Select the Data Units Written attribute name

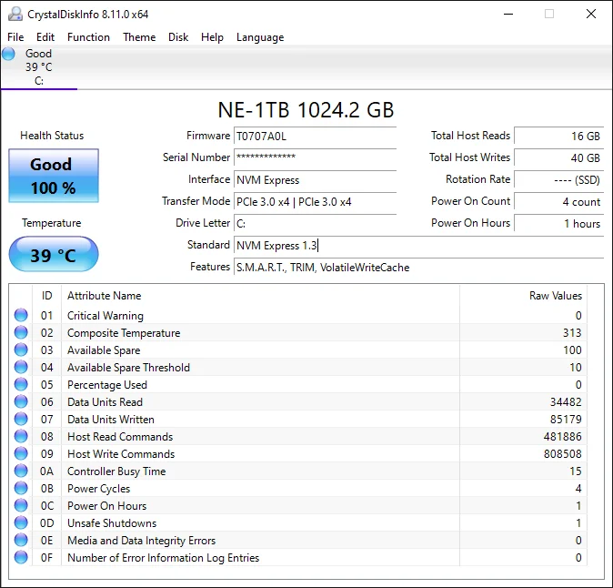pos(111,420)
